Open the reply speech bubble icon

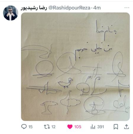click(24, 127)
